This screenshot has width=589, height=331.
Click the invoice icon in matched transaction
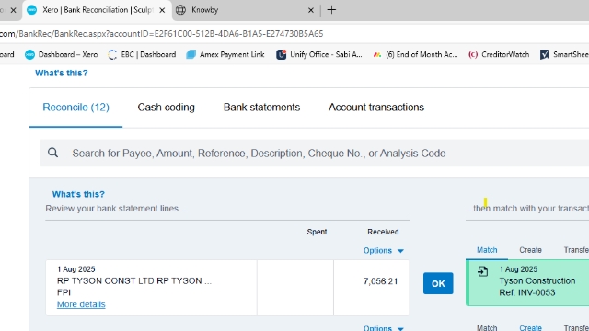pyautogui.click(x=482, y=271)
